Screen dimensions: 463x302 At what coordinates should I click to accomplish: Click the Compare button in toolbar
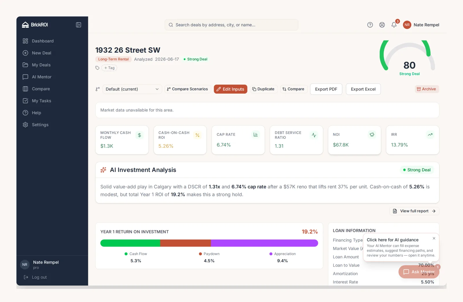click(293, 89)
